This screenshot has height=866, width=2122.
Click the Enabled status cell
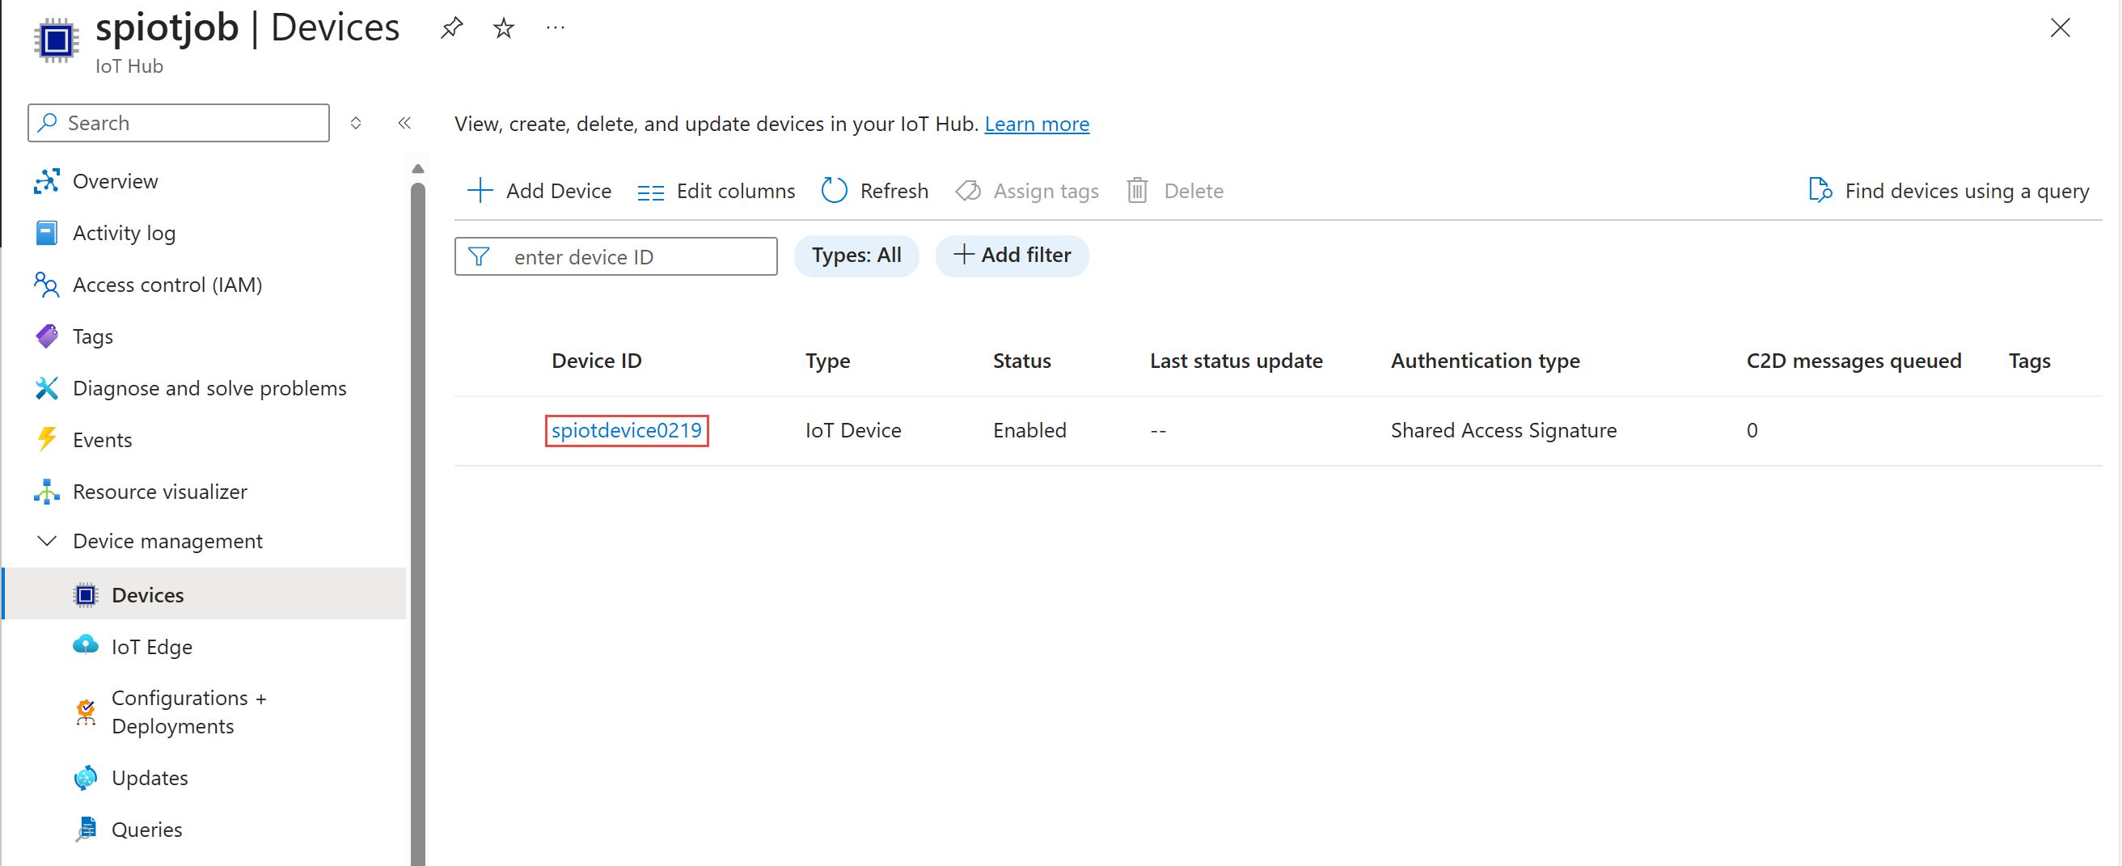pos(1029,430)
